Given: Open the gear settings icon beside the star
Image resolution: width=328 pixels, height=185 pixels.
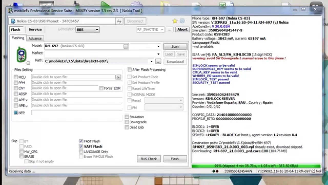Looking at the screenshot, I should coord(182,21).
